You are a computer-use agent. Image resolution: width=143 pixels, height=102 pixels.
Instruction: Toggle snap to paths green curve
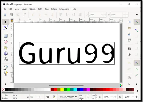137,69
